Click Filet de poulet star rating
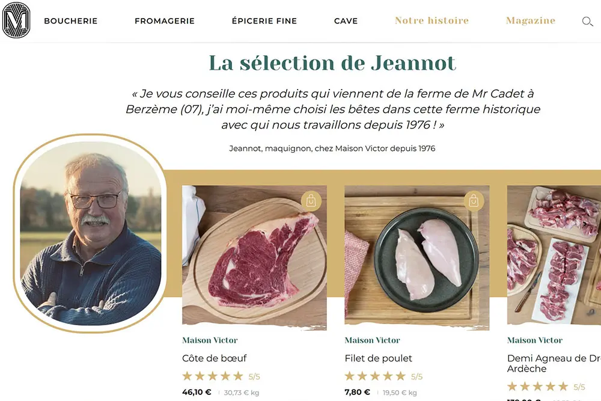 point(375,376)
